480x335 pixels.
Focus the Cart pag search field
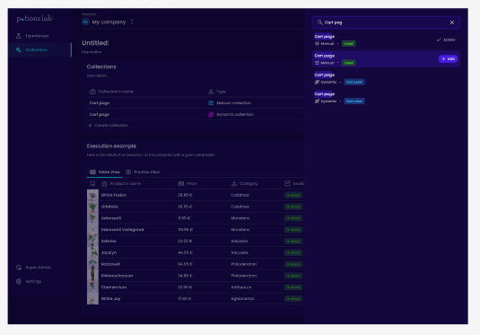tap(386, 22)
